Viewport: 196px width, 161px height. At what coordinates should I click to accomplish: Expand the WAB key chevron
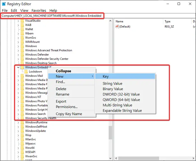[18, 25]
